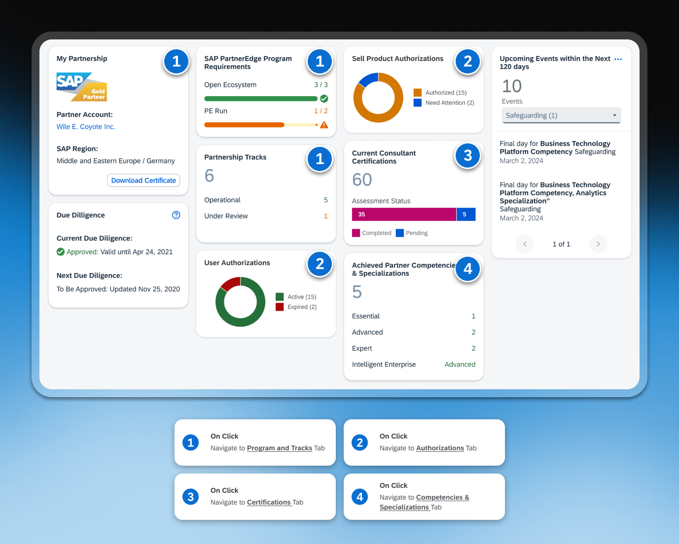Select the Expert competencies row
Viewport: 679px width, 544px height.
pyautogui.click(x=414, y=348)
